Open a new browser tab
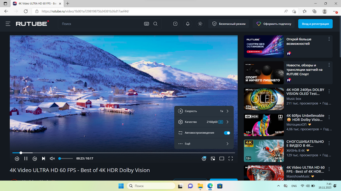The width and height of the screenshot is (341, 191). pyautogui.click(x=68, y=3)
